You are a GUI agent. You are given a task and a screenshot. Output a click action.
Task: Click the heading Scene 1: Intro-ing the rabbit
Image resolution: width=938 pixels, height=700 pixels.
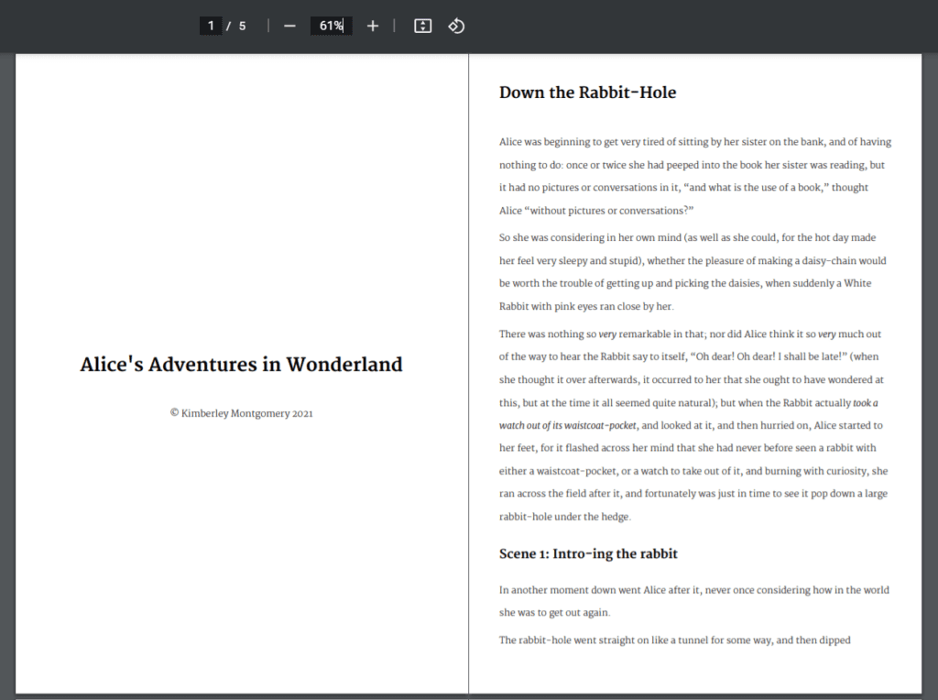point(588,554)
